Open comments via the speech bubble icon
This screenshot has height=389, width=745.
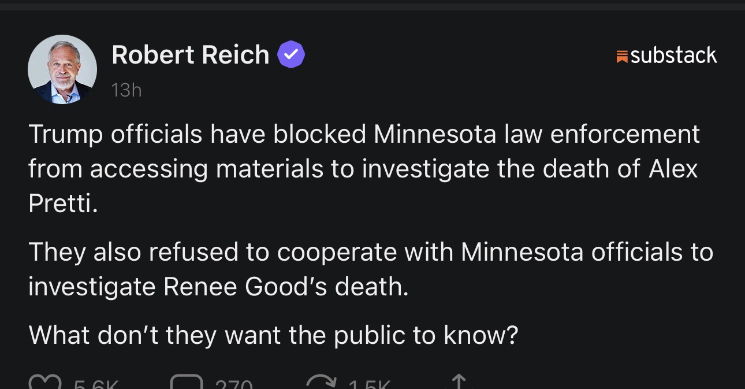coord(186,383)
